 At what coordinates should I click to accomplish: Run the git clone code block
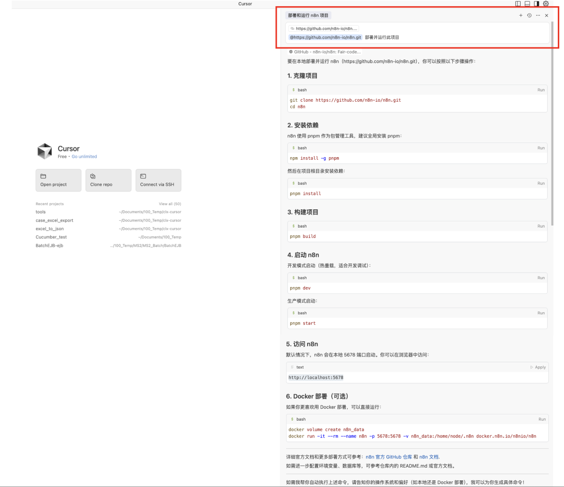point(541,90)
